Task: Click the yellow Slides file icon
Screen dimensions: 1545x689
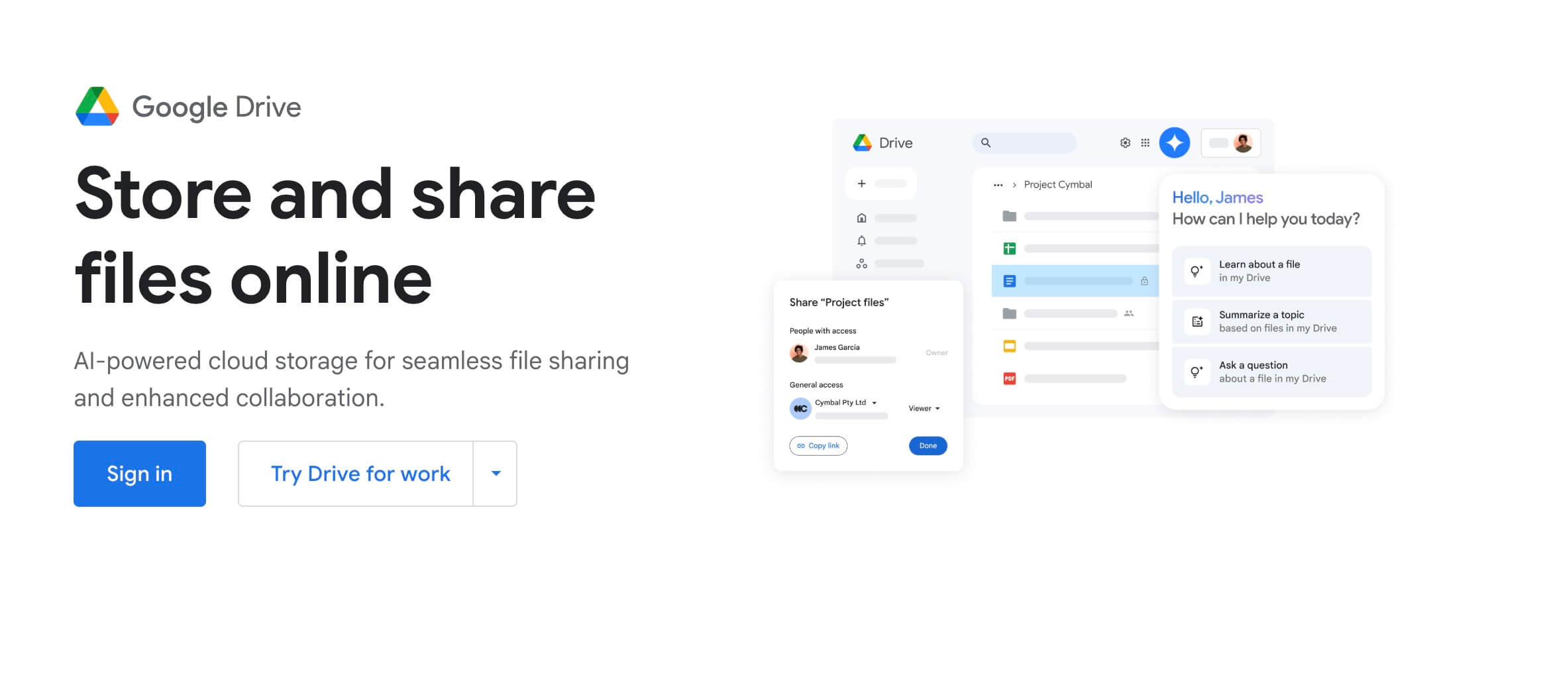Action: [1009, 346]
